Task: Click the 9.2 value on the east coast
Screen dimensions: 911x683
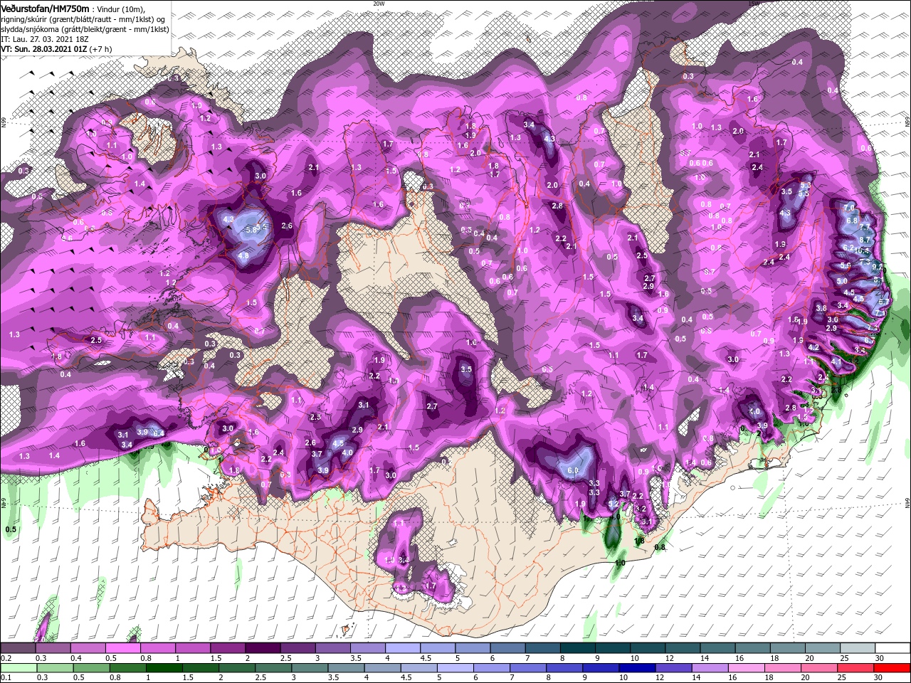Action: pos(877,267)
